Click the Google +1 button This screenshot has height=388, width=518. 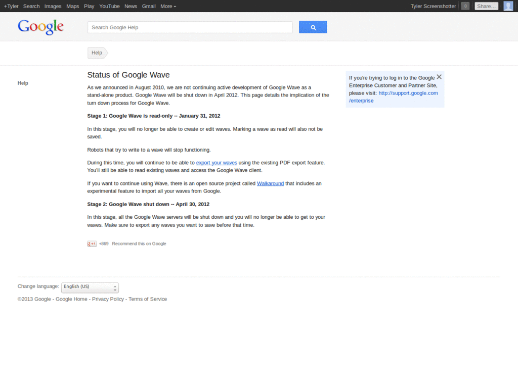[92, 244]
